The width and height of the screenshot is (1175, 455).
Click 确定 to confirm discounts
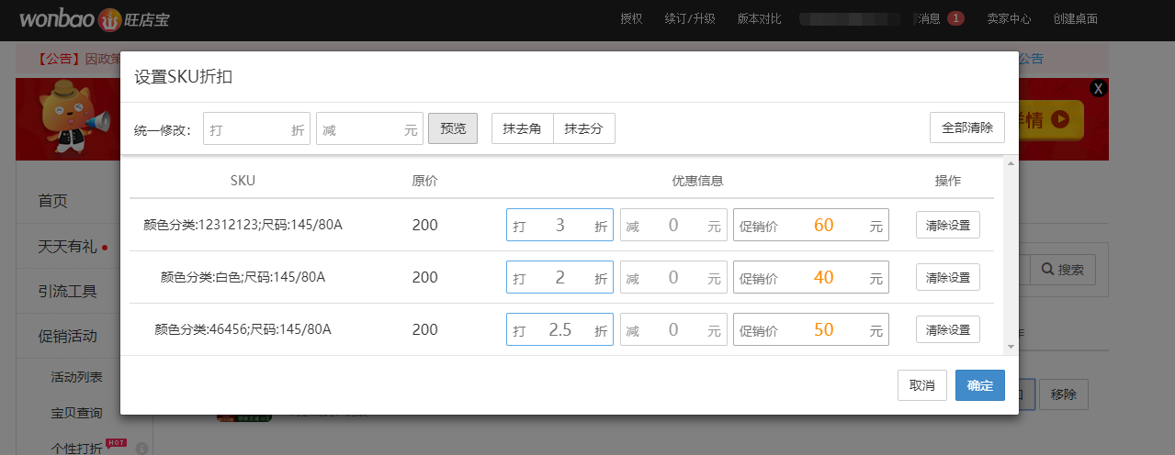(979, 385)
